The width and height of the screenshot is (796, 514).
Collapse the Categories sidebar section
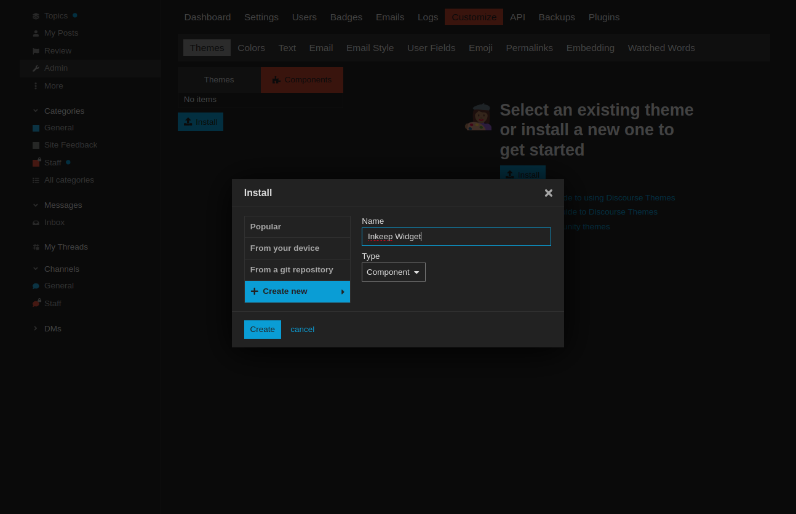pyautogui.click(x=36, y=111)
